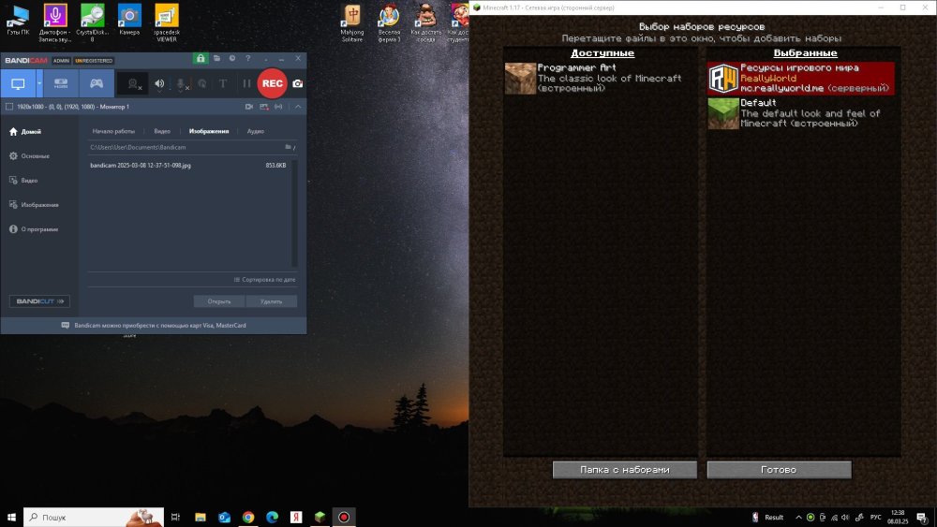Click Сортировка по дате sort option
This screenshot has height=527, width=937.
tap(265, 280)
